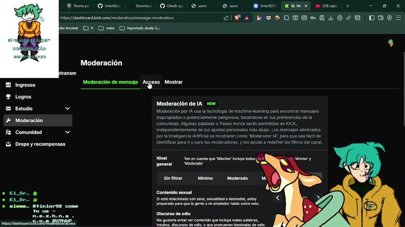Open the downloads arrow icon

pyautogui.click(x=331, y=18)
